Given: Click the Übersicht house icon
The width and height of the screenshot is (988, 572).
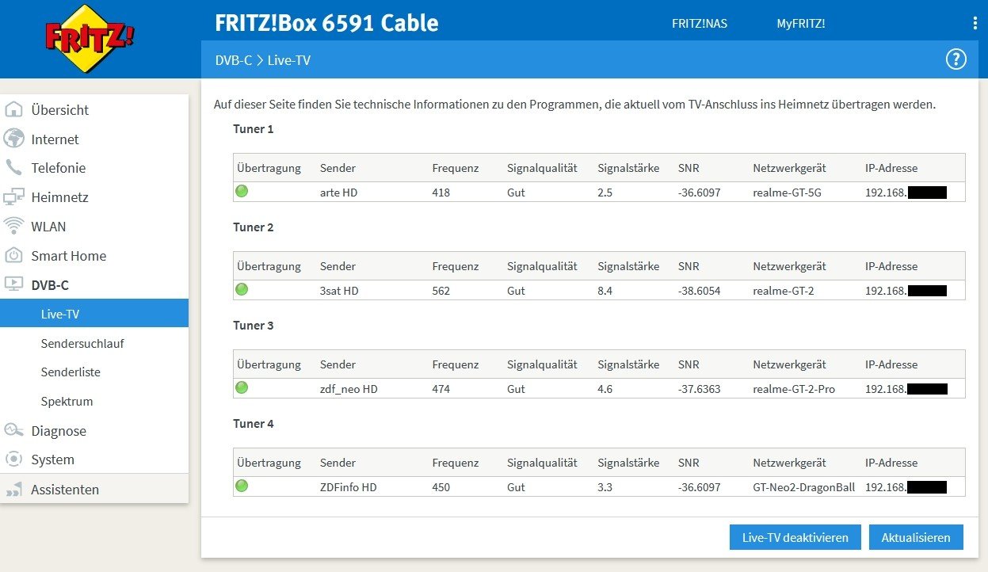Looking at the screenshot, I should click(14, 109).
